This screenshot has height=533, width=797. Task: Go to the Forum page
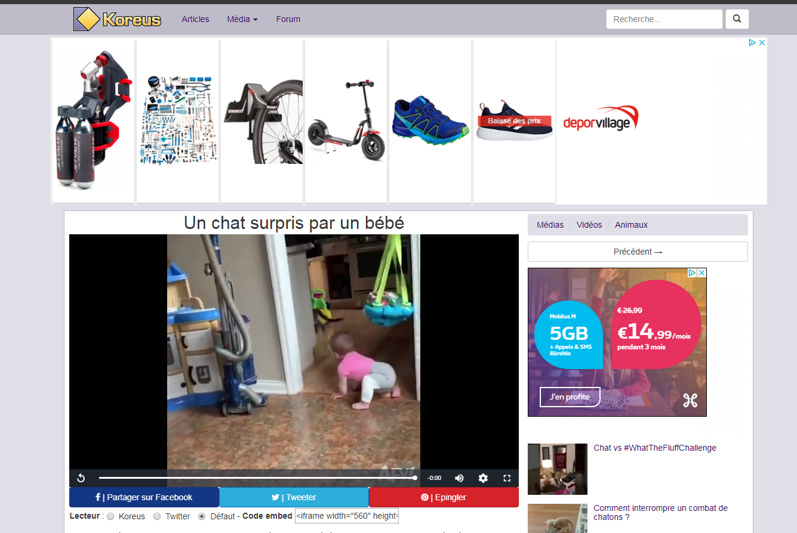coord(288,19)
